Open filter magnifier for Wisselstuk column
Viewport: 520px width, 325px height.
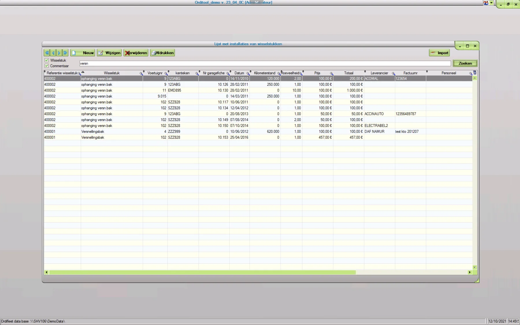point(141,74)
